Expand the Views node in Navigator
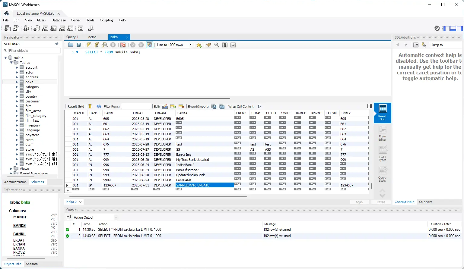 [11, 168]
